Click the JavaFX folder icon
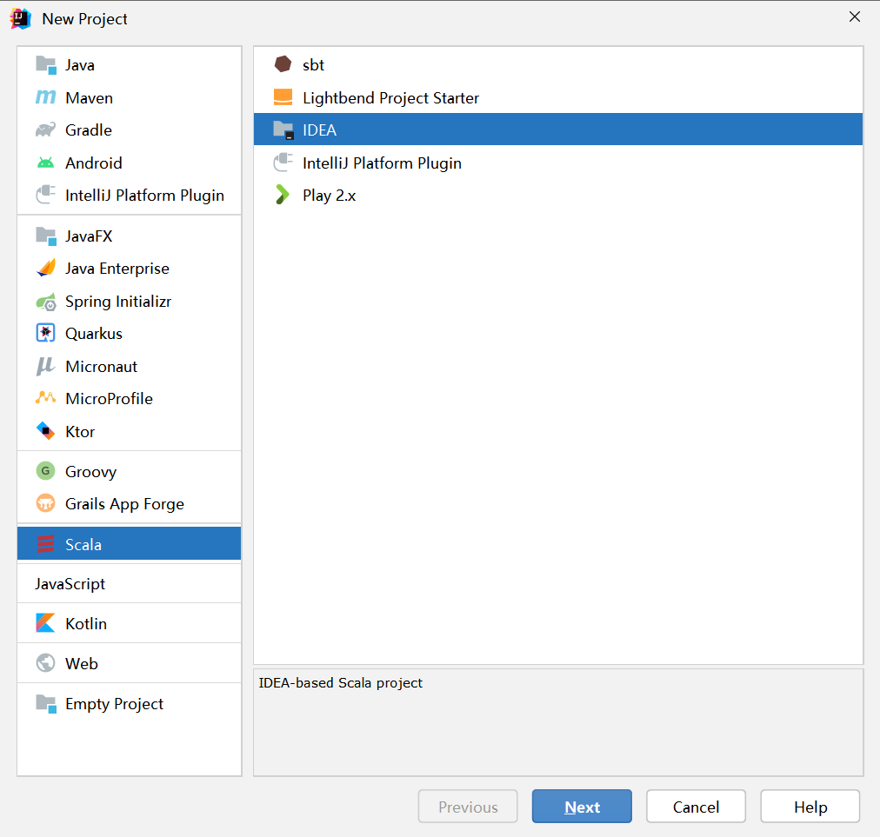The width and height of the screenshot is (880, 837). [x=46, y=236]
